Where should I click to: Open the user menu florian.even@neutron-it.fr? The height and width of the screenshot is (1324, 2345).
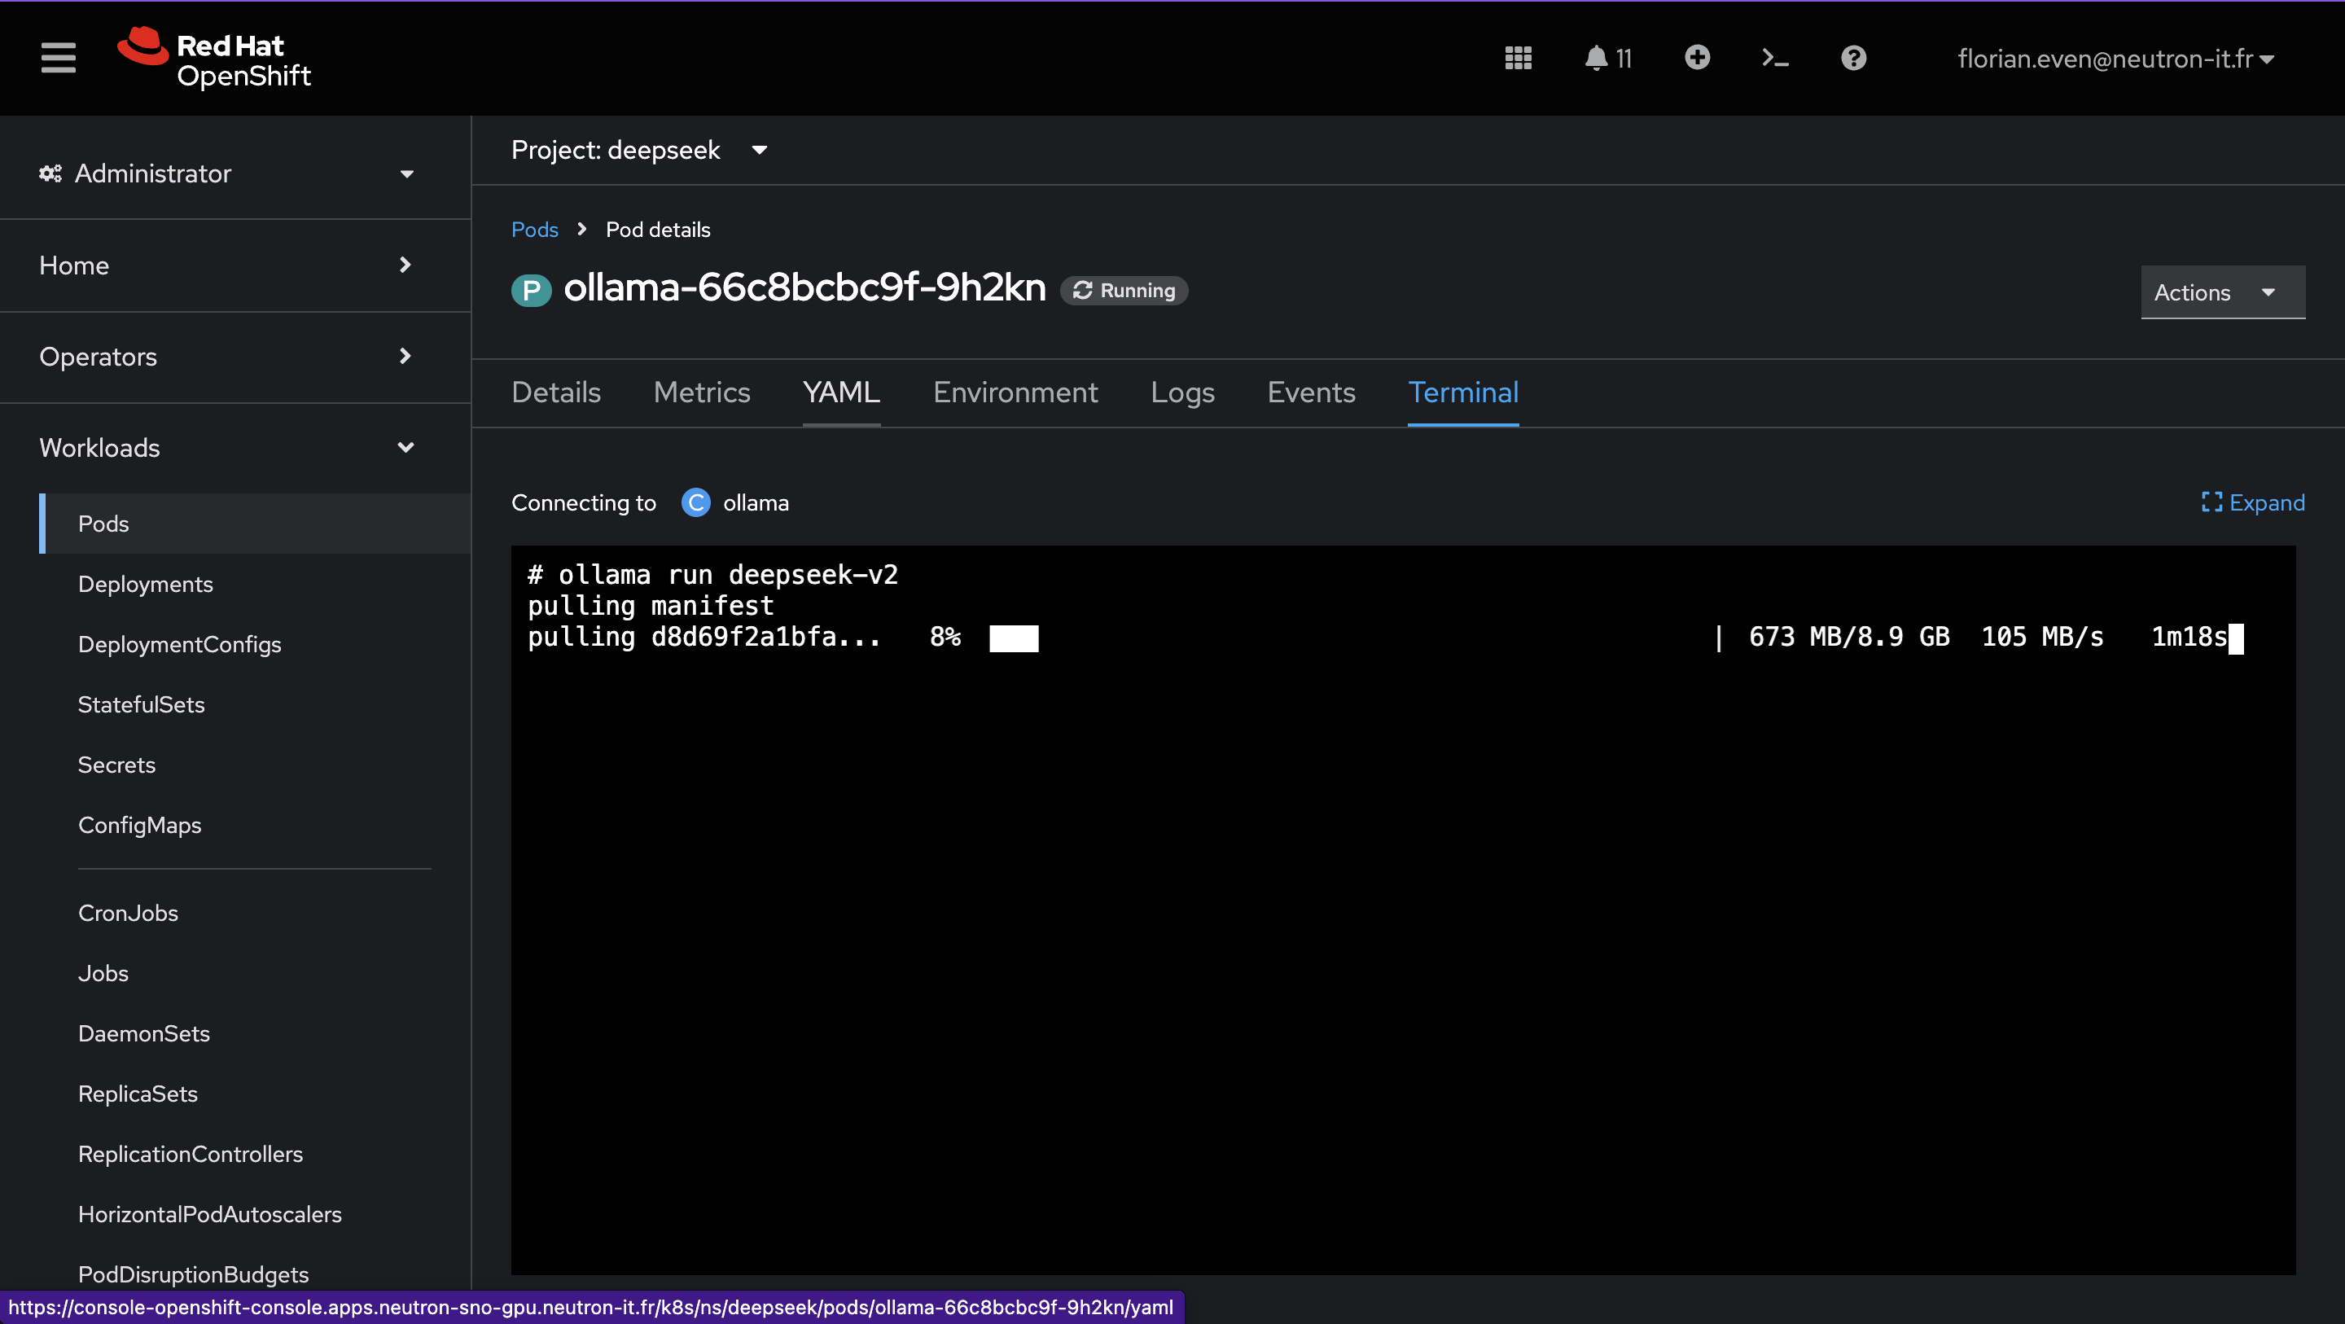[x=2115, y=59]
